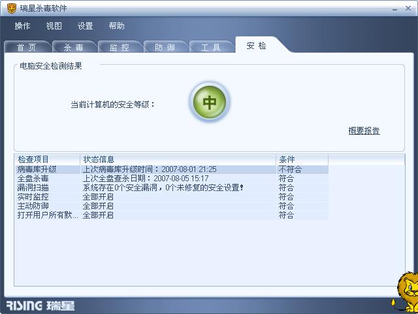The height and width of the screenshot is (314, 418).
Task: Click the 条件 column header
Action: pos(302,160)
